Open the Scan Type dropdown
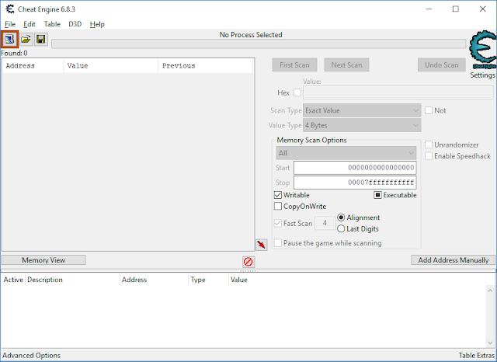Viewport: 497px width, 362px height. click(362, 110)
